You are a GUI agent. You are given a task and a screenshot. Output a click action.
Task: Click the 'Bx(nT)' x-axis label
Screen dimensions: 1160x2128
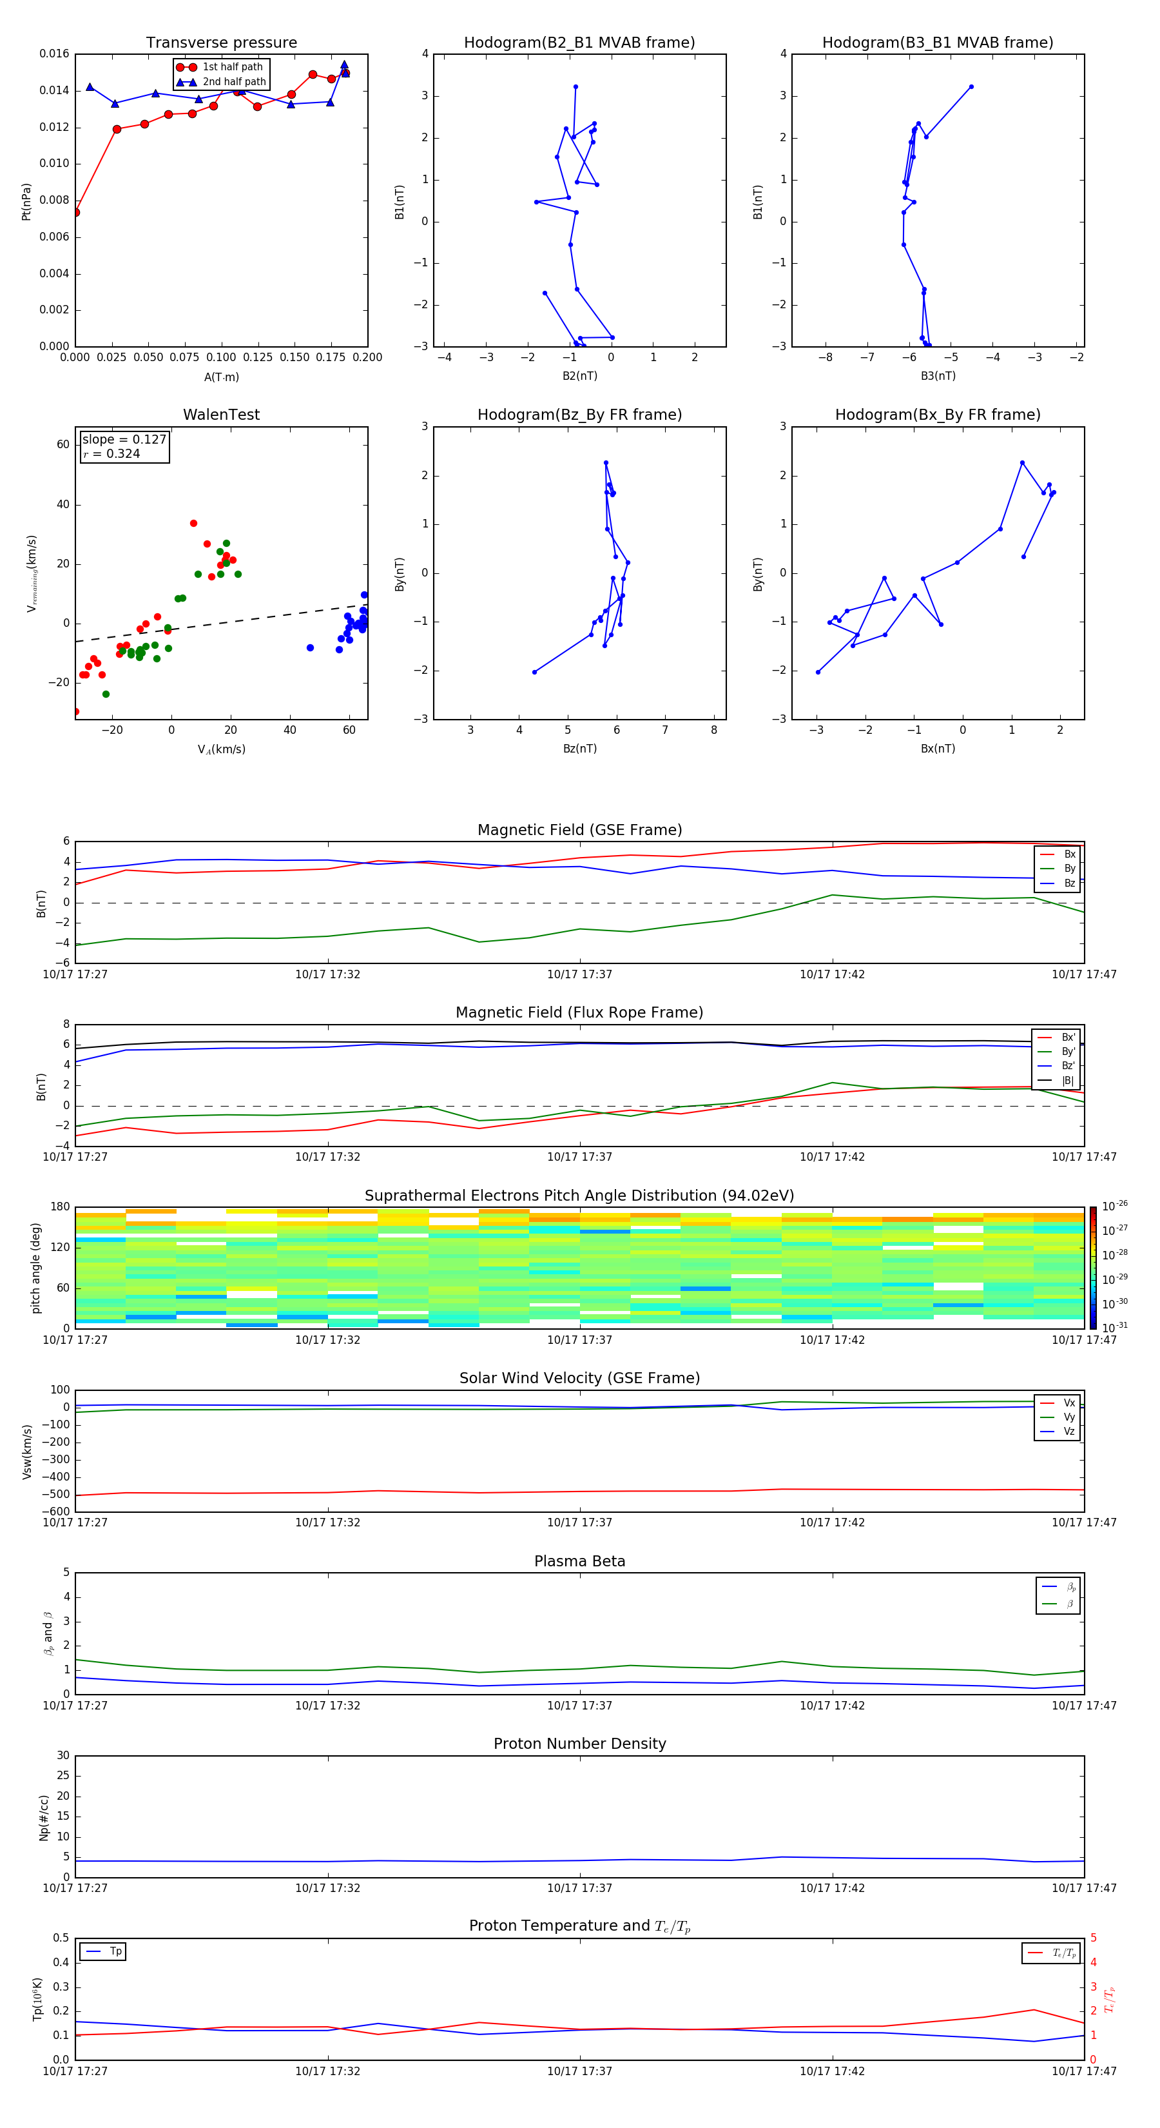coord(938,749)
